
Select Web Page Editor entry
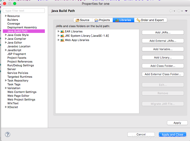(18, 96)
